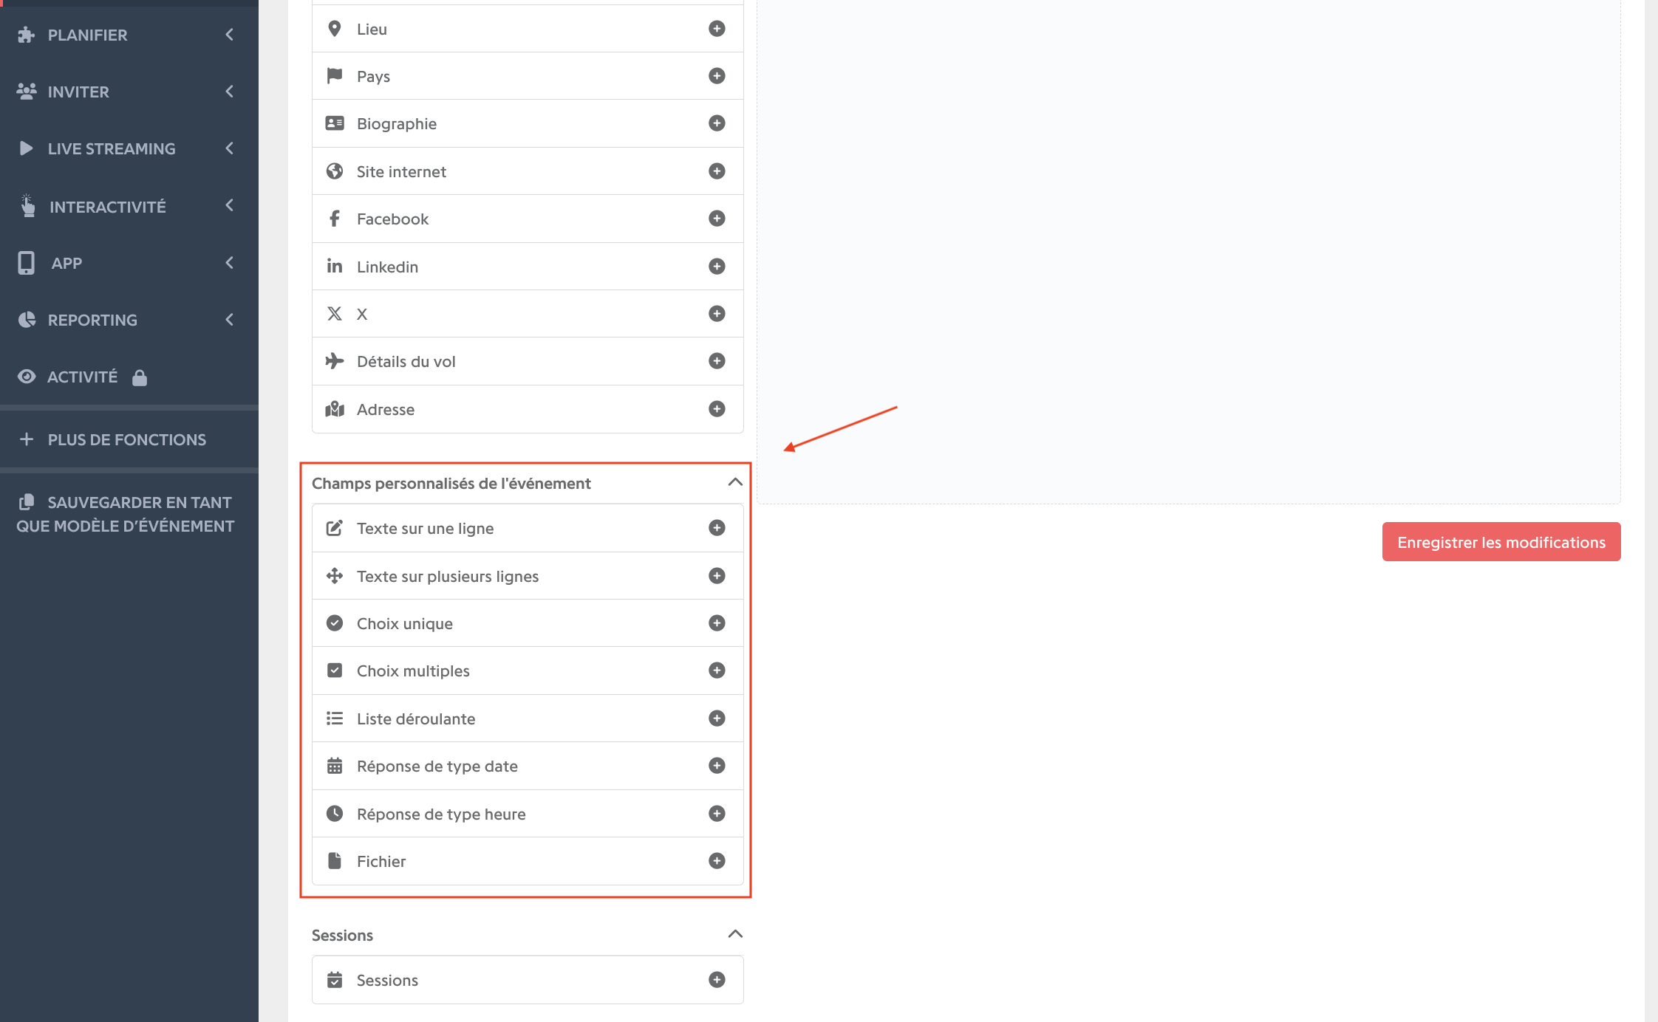Click plus icon for Choix multiples
This screenshot has height=1022, width=1658.
click(x=716, y=671)
